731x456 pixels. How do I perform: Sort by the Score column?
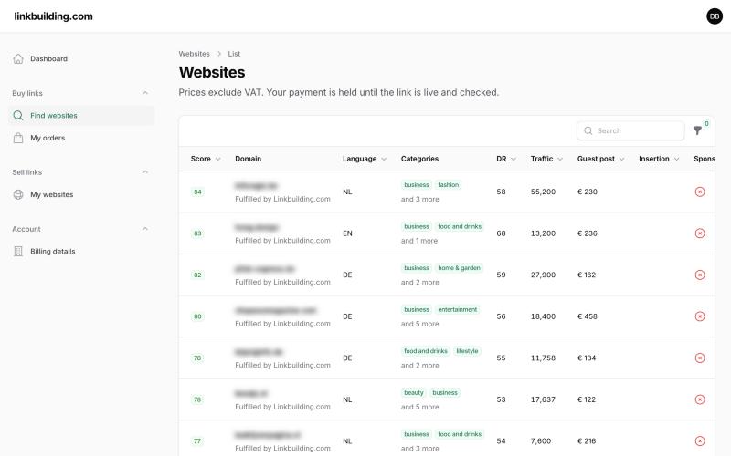click(205, 159)
